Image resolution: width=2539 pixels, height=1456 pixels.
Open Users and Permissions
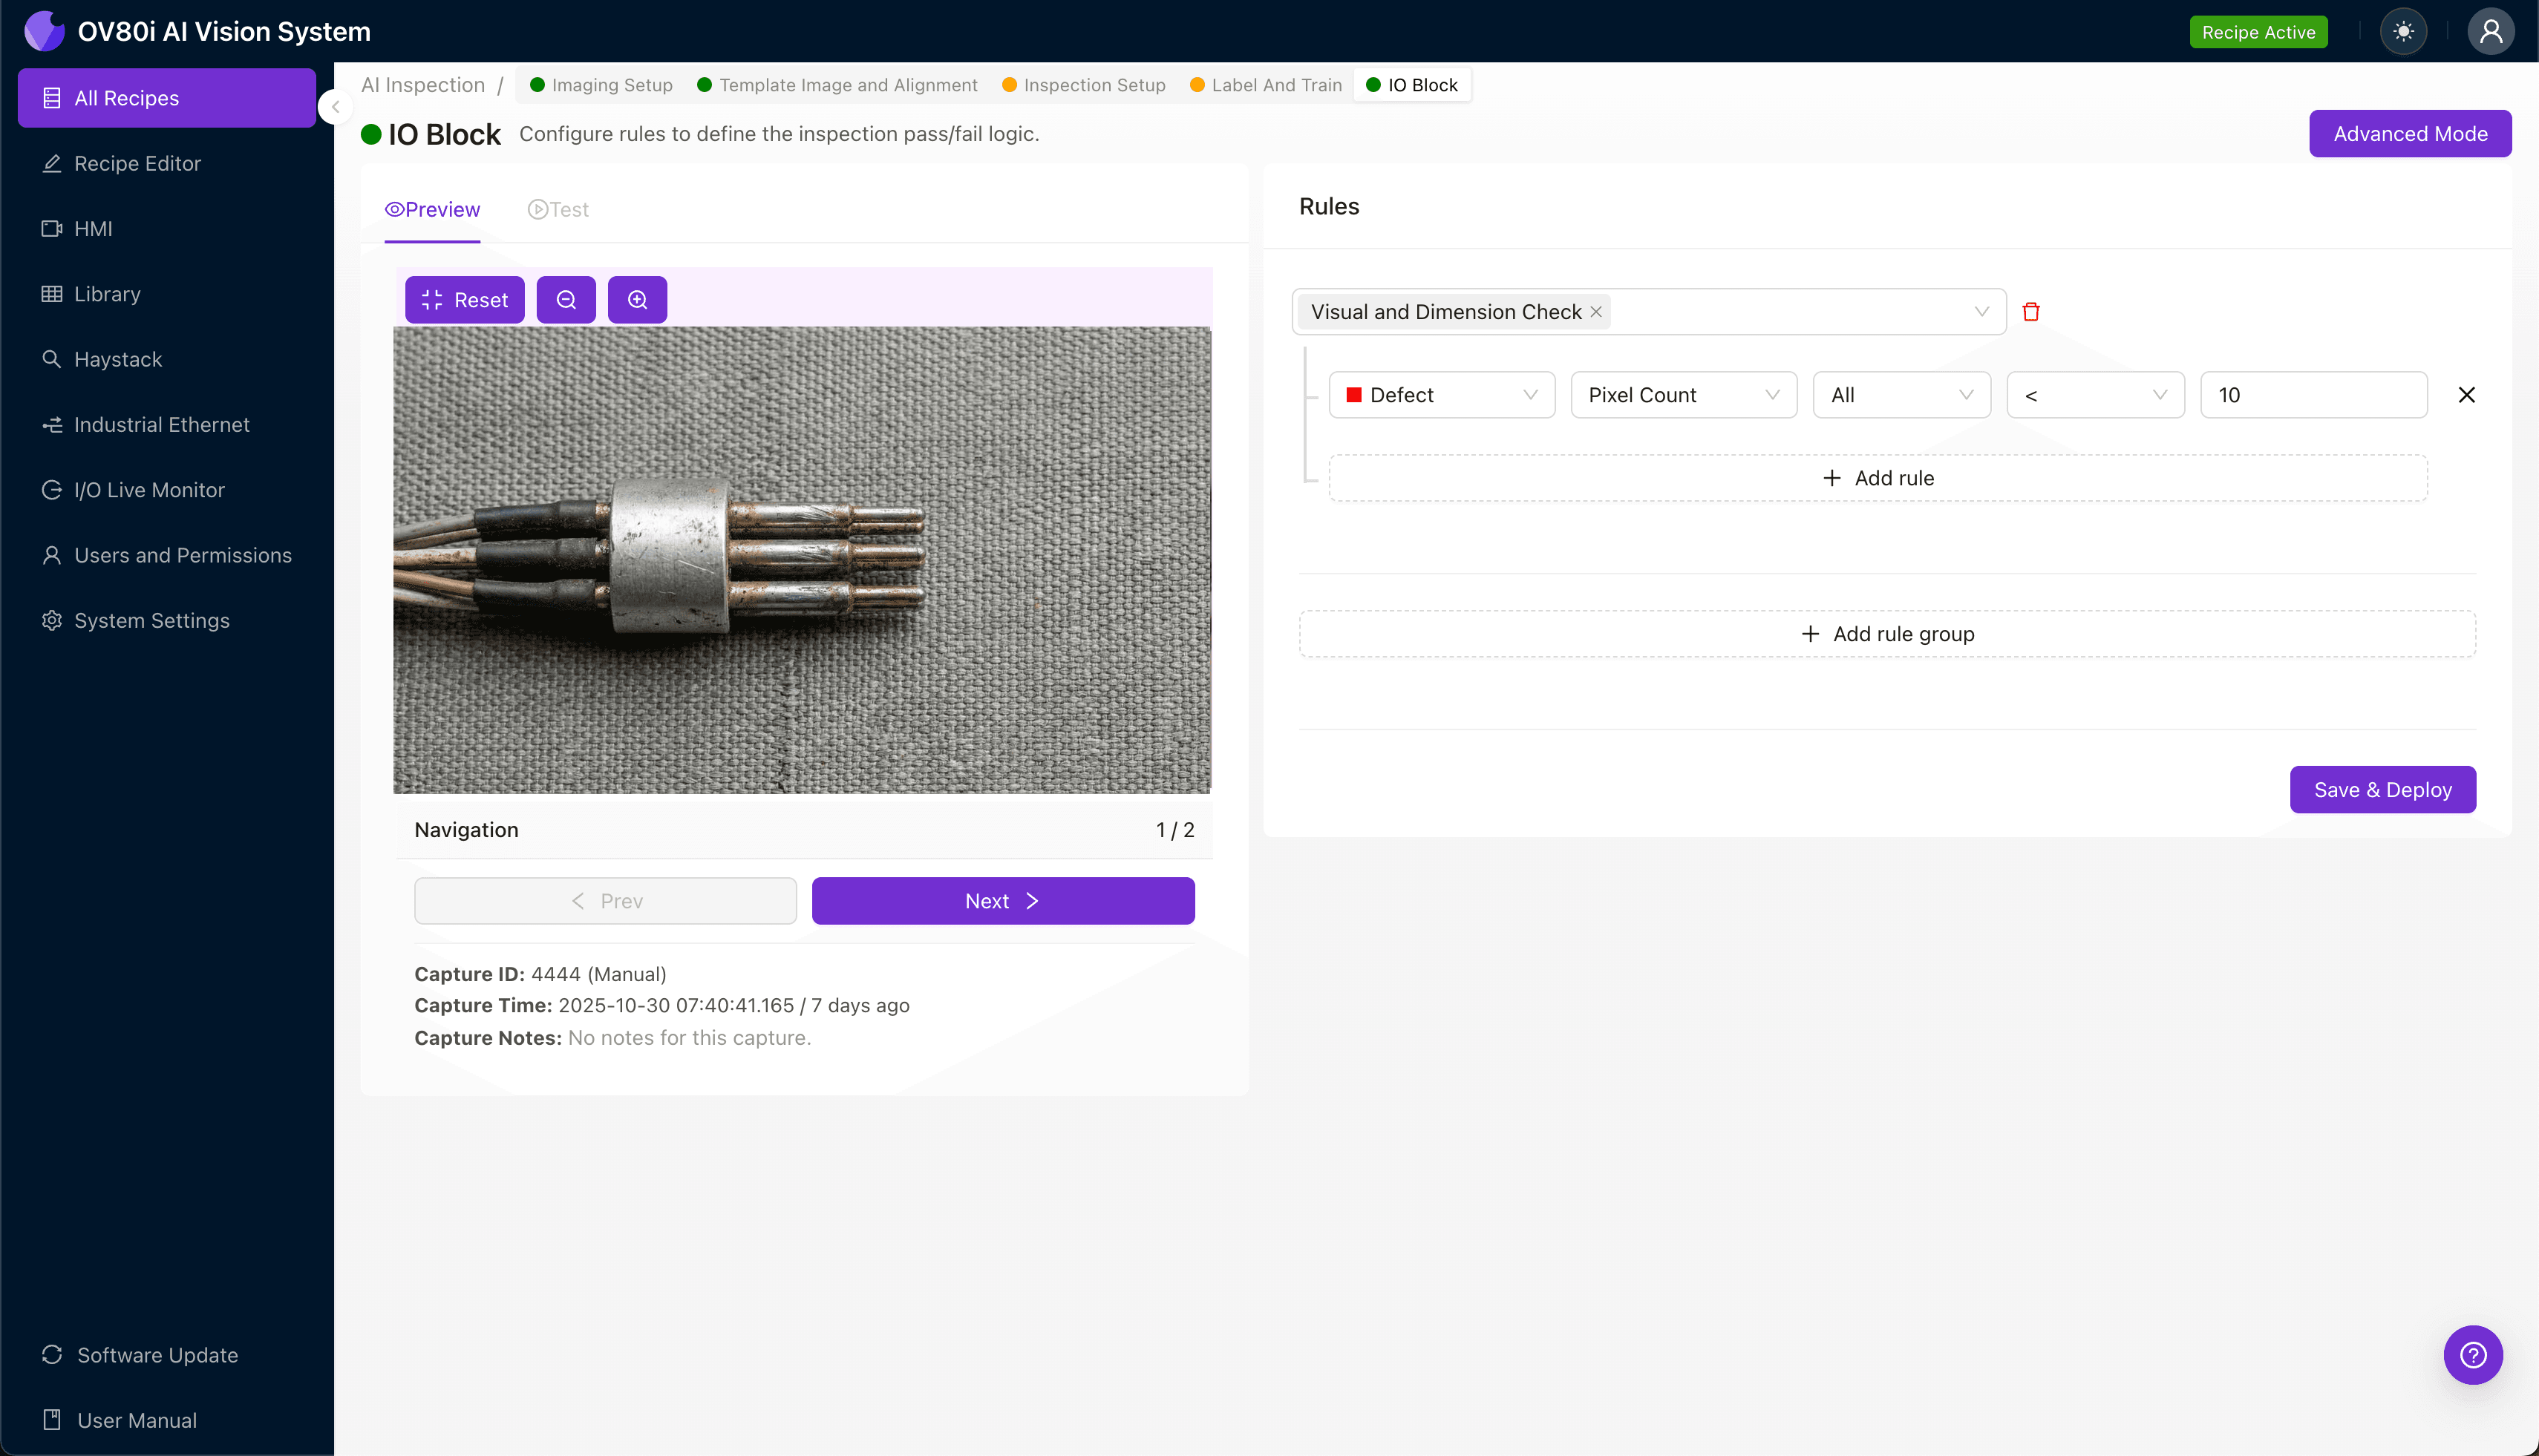click(x=167, y=555)
